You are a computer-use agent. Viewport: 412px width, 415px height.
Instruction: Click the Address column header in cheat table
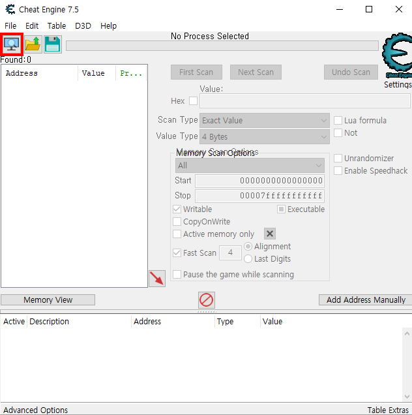click(x=173, y=321)
